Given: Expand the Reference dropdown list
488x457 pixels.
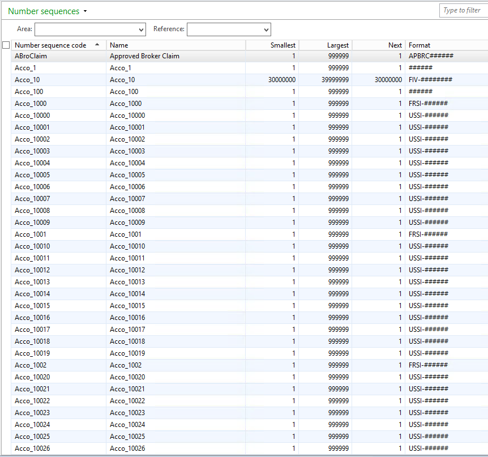Looking at the screenshot, I should (264, 29).
